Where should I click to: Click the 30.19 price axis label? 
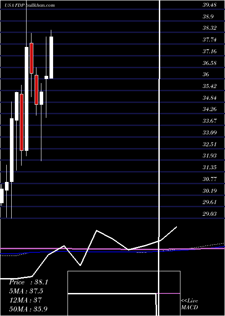click(x=209, y=191)
